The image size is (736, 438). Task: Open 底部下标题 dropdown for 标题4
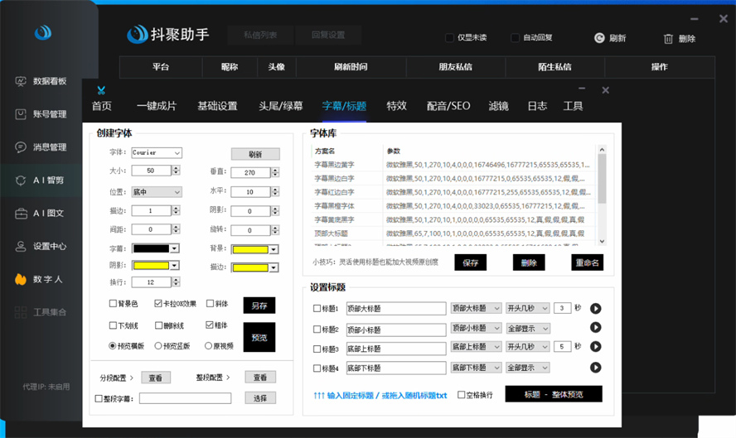(476, 368)
